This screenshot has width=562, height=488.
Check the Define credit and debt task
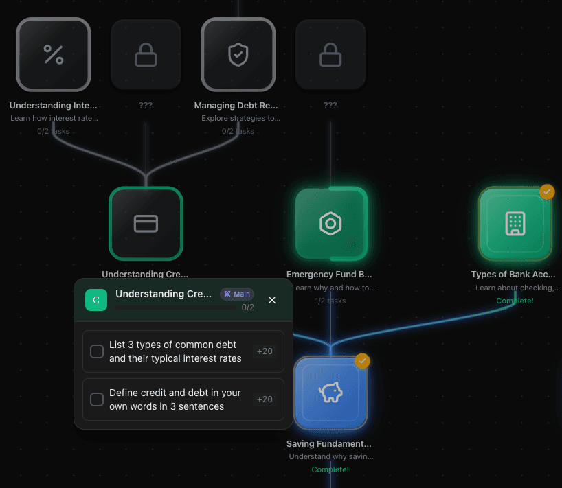(97, 399)
